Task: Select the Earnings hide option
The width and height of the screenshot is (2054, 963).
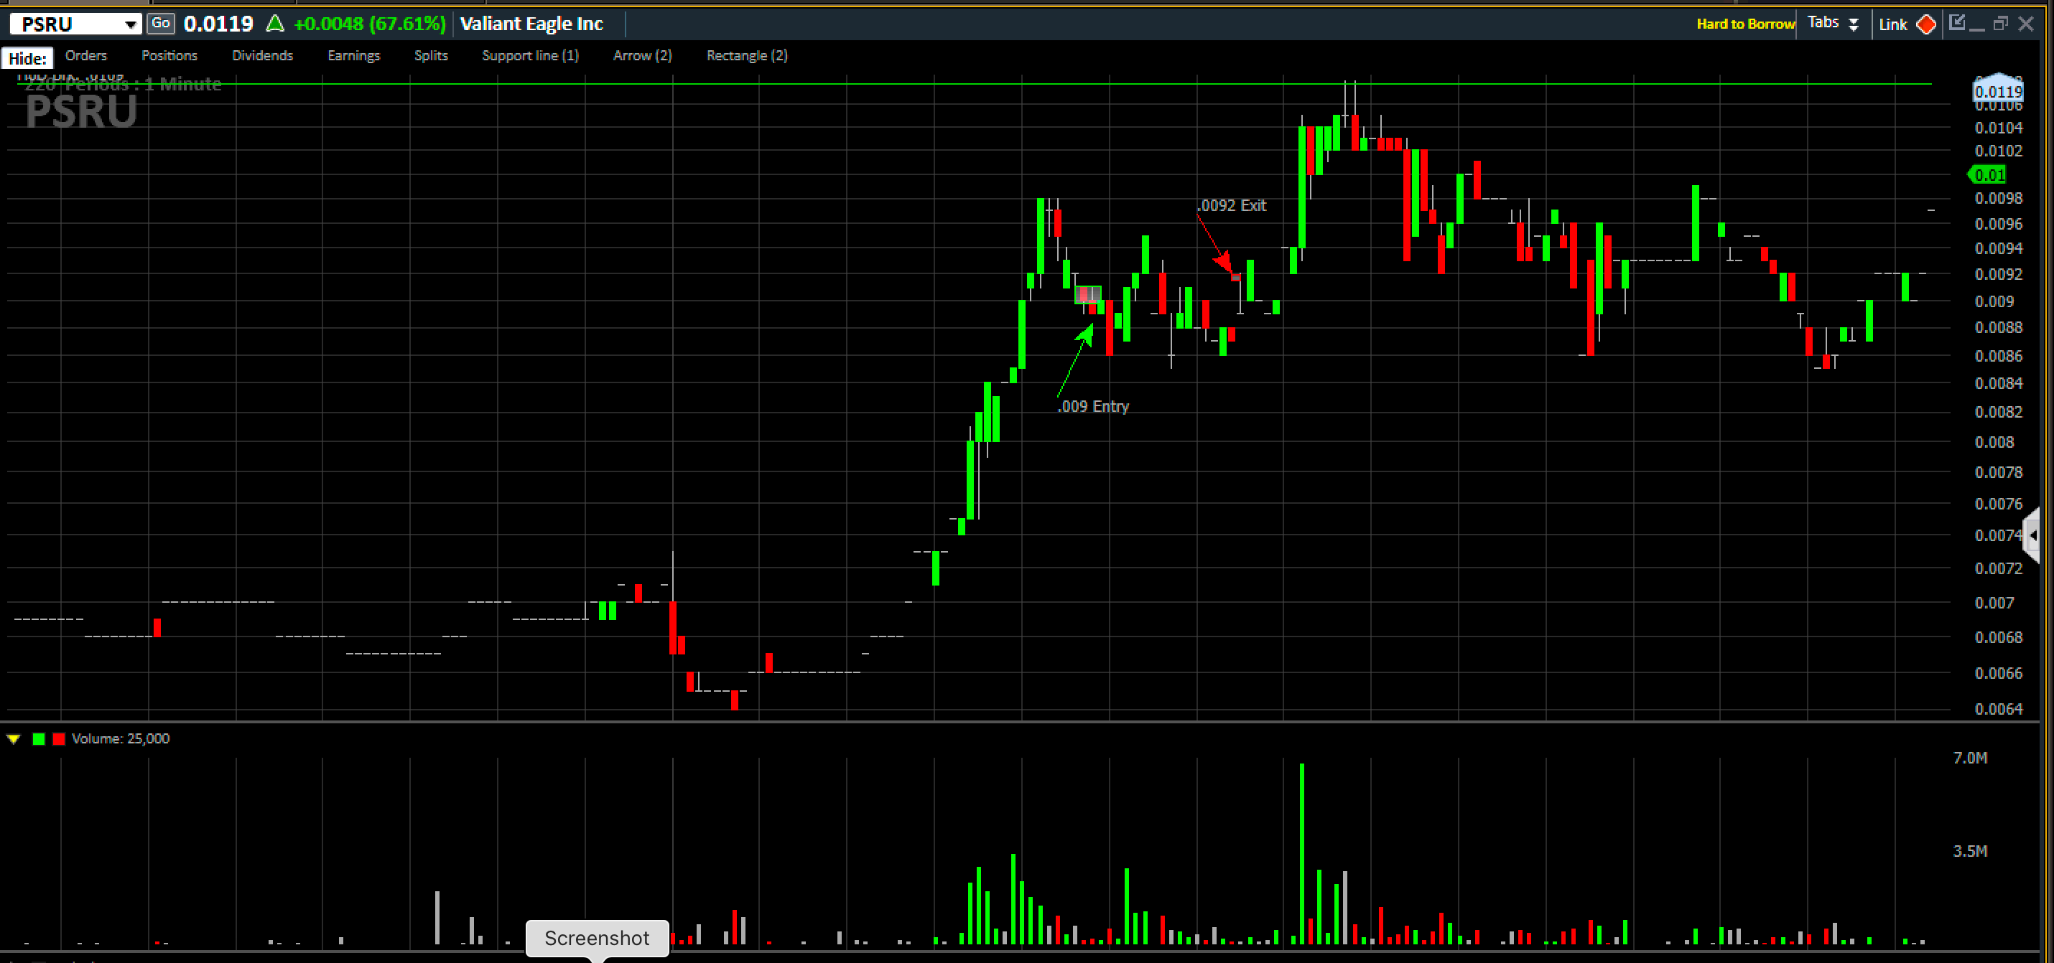Action: (x=353, y=55)
